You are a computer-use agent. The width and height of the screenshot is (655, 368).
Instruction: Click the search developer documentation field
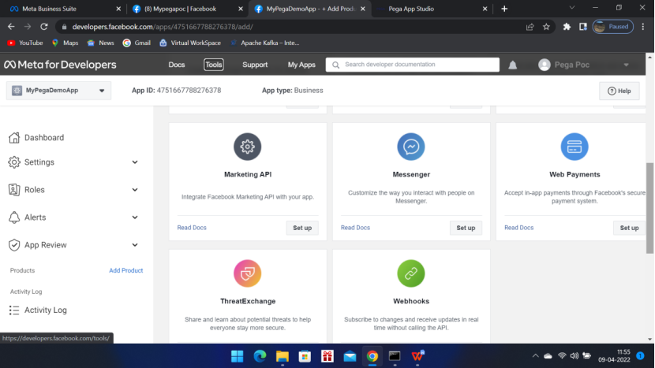[x=412, y=65]
